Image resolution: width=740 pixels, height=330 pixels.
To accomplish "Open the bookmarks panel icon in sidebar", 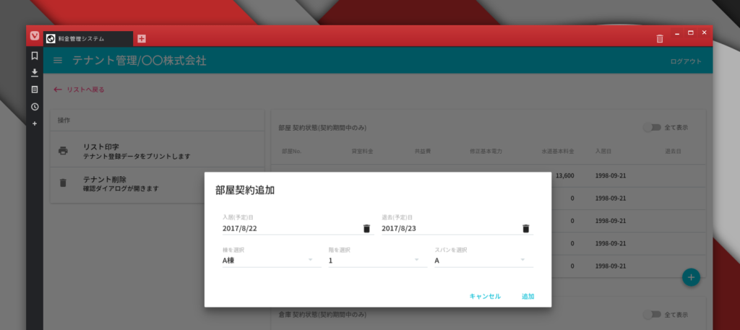I will tap(35, 56).
